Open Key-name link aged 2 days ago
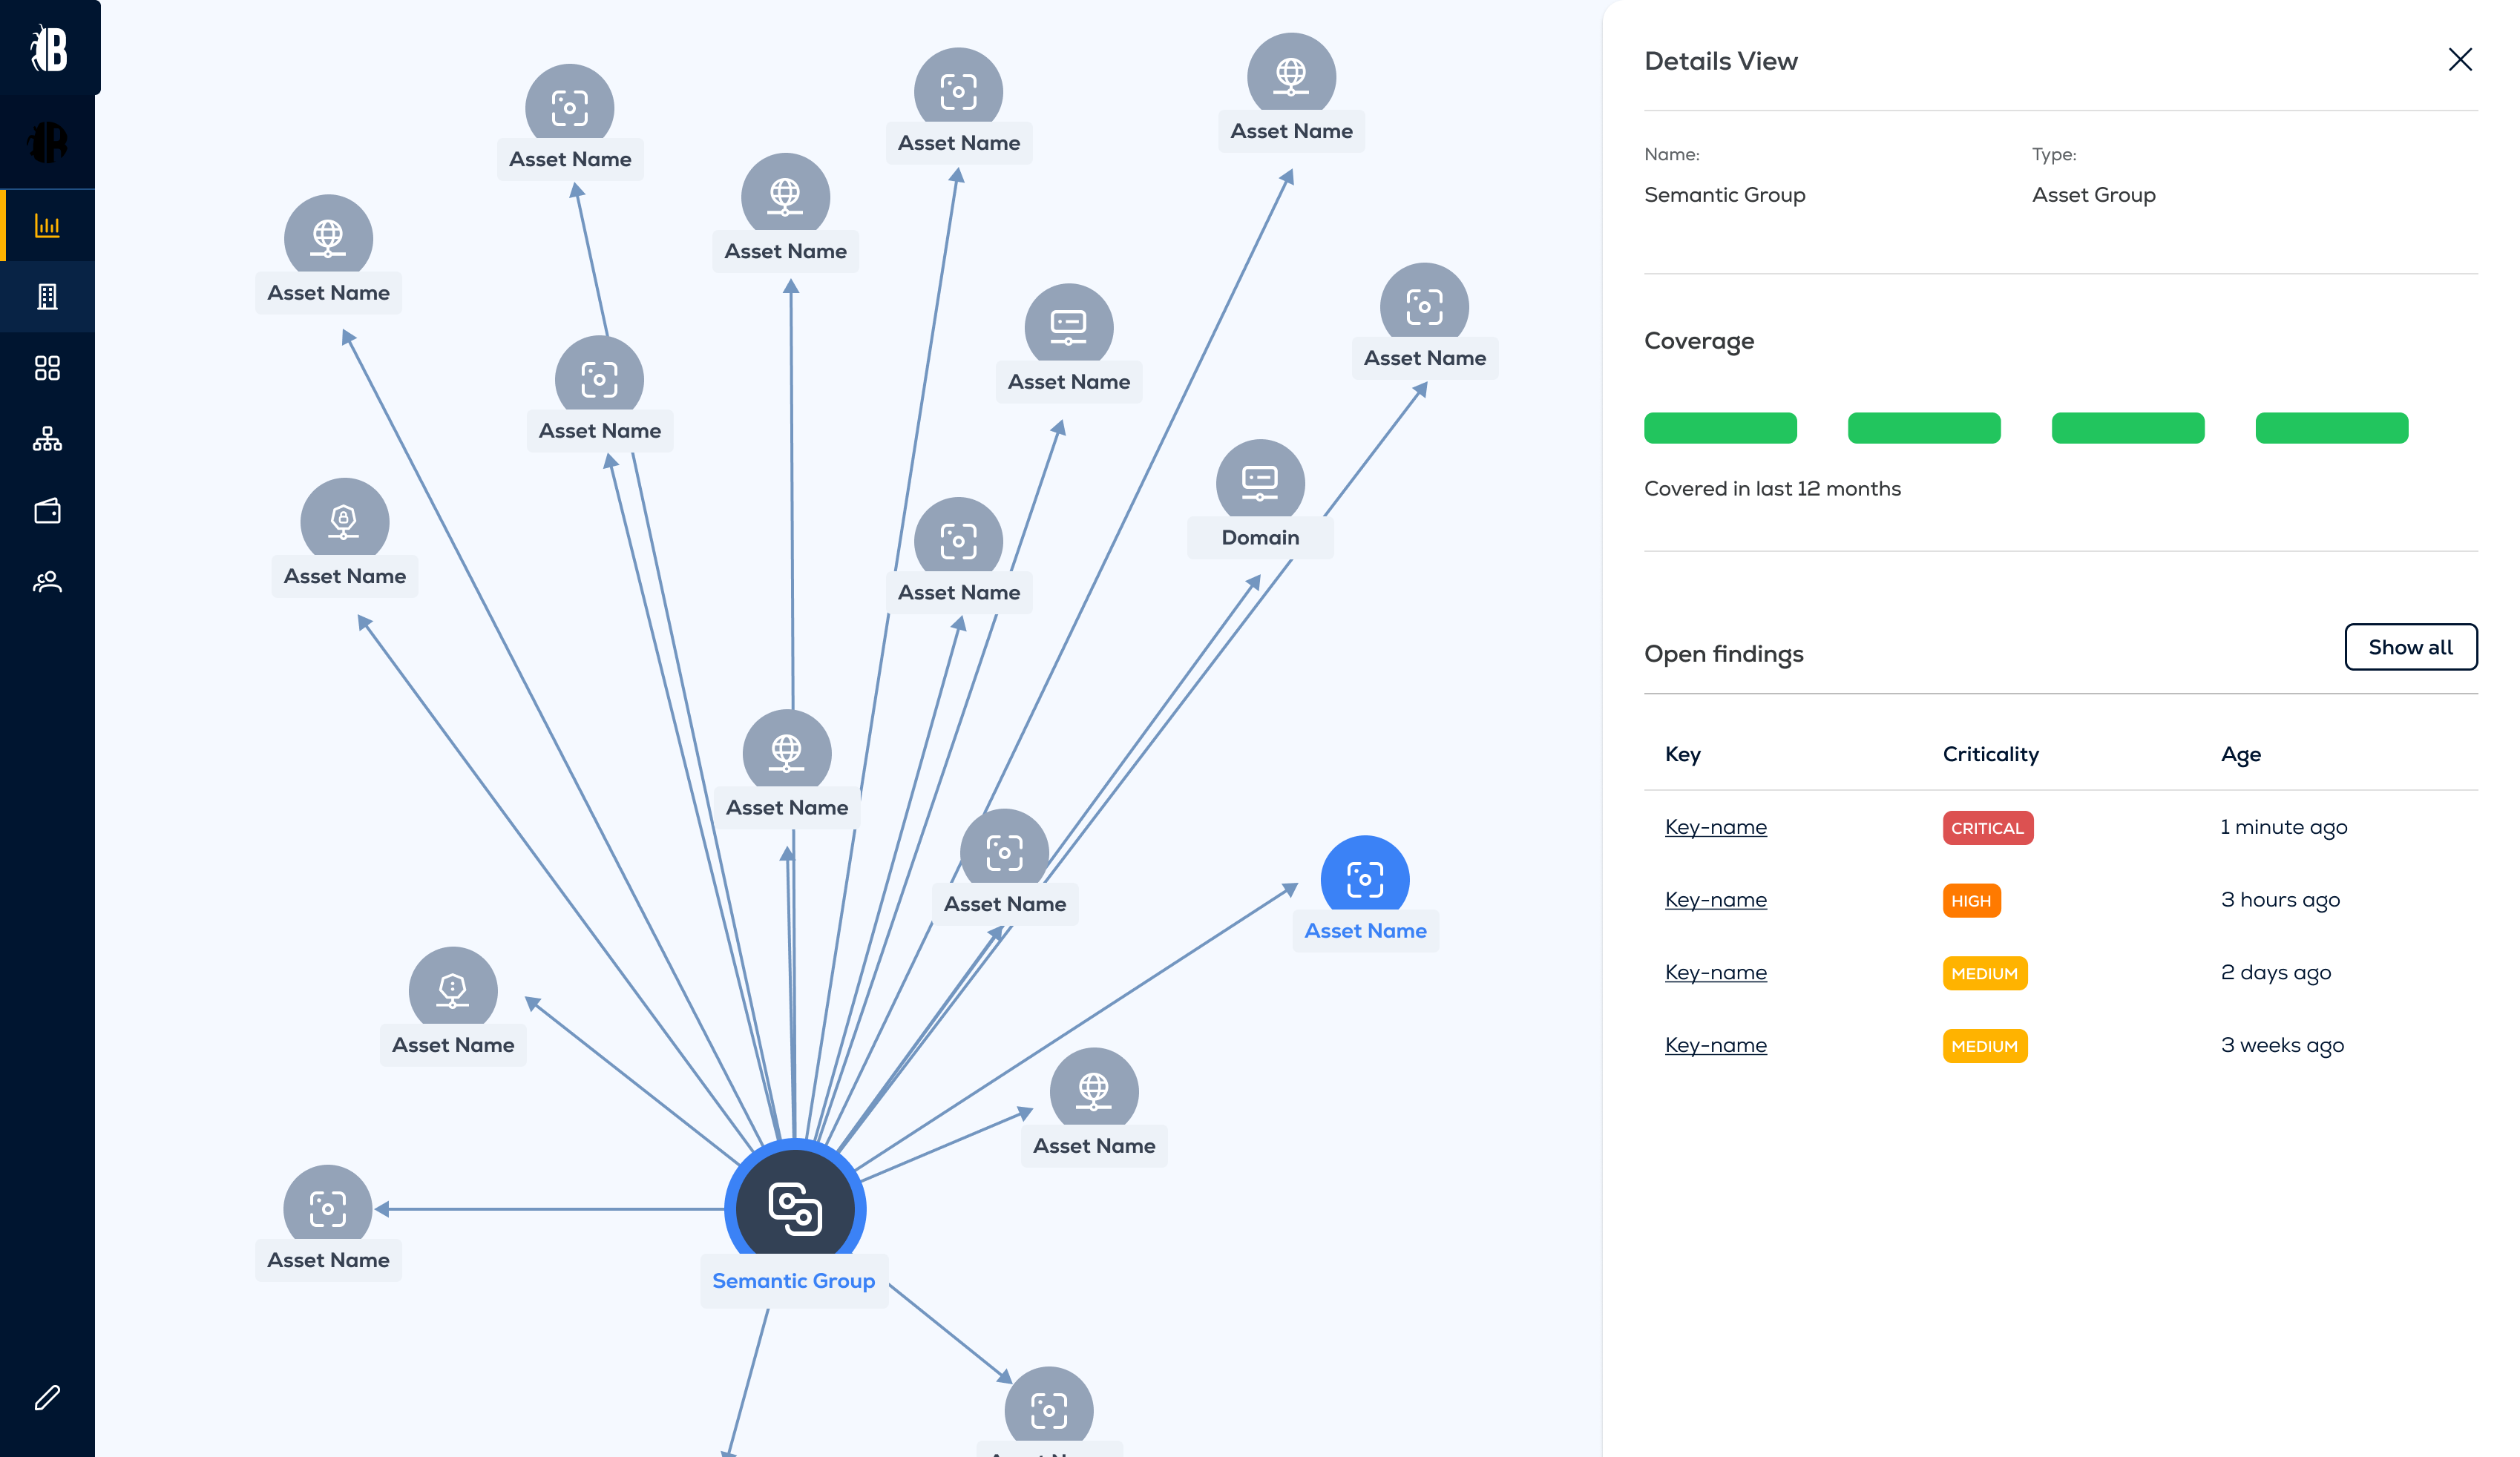The image size is (2520, 1457). 1715,972
